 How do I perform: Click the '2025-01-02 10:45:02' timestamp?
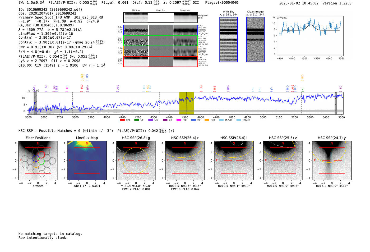click(299, 3)
